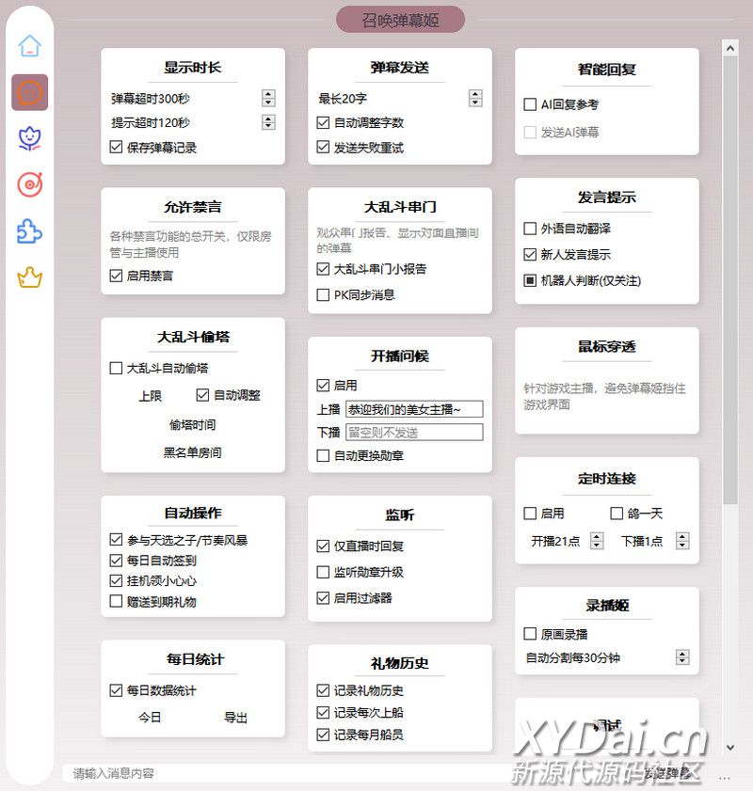This screenshot has height=791, width=753.
Task: Adjust the 最长20字 spinner control
Action: 475,98
